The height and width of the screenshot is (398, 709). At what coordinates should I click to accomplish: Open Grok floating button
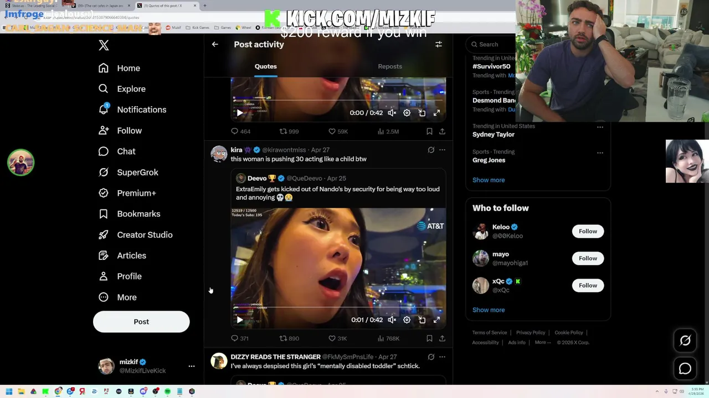685,341
